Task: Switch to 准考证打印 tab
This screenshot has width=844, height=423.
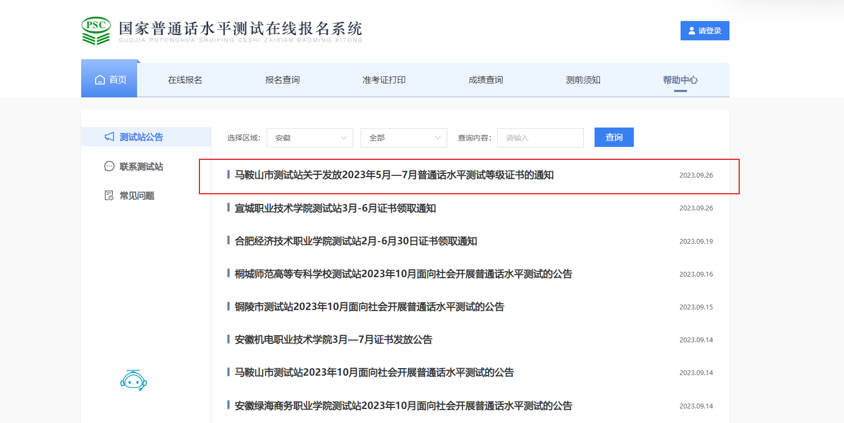Action: point(384,80)
